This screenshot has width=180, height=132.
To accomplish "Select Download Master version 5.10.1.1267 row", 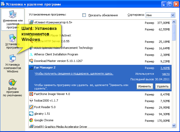I will 100,61.
